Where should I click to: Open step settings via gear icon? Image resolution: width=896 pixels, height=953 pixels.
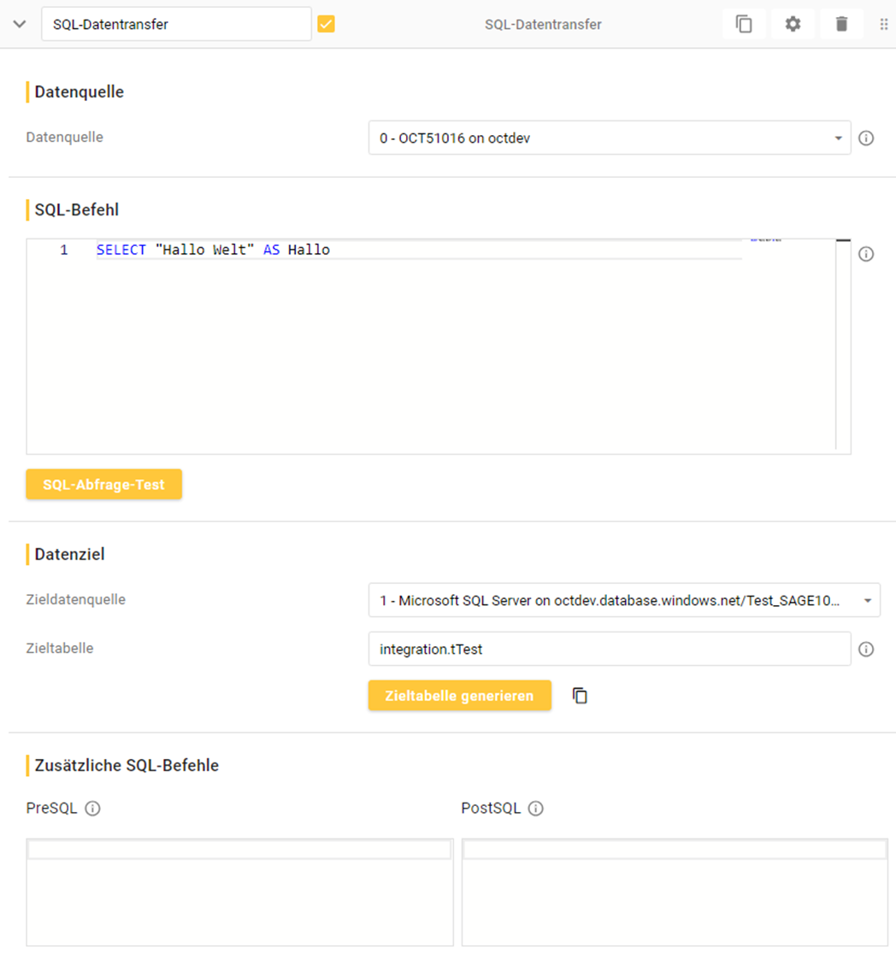[793, 24]
